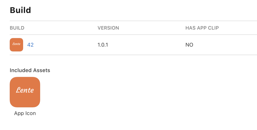
Task: Click the letter L in large Lente icon
Action: 18,90
